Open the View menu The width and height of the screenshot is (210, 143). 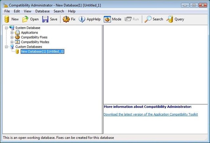[x=28, y=11]
